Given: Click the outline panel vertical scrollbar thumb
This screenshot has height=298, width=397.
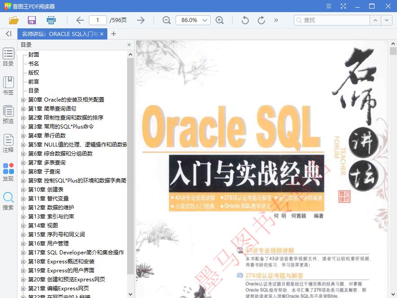Looking at the screenshot, I should (130, 166).
